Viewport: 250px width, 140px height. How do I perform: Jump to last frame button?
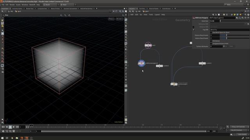(17, 127)
